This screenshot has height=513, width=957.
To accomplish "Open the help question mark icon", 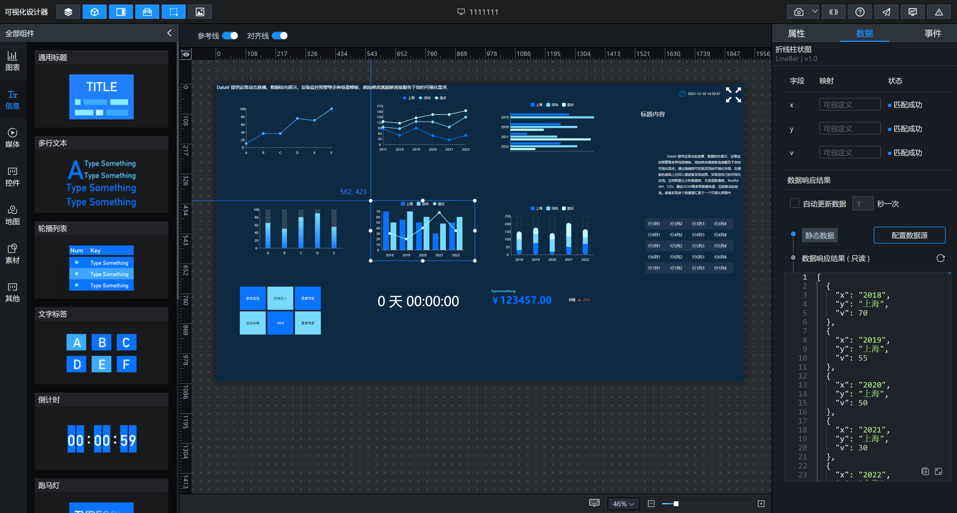I will (x=860, y=12).
